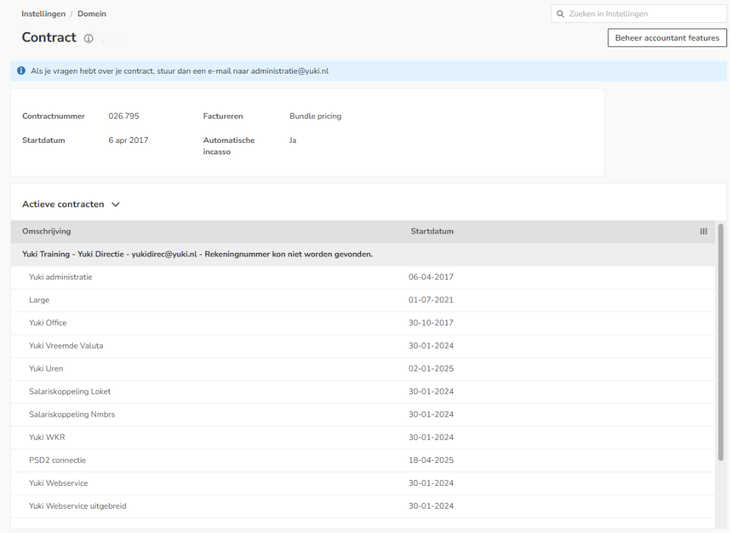The height and width of the screenshot is (533, 730).
Task: Select the Salariskoppeling Loket row
Action: 363,392
